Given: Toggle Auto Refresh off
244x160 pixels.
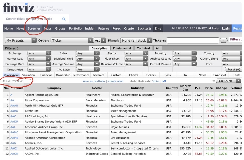Looking at the screenshot, I should (164, 81).
